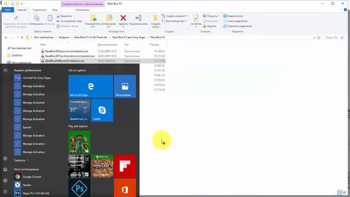This screenshot has width=350, height=197.
Task: Open the red Flipboard tile
Action: (x=125, y=166)
